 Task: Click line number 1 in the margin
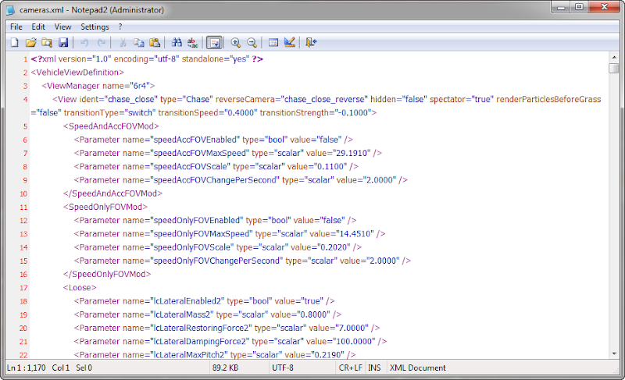(x=25, y=59)
